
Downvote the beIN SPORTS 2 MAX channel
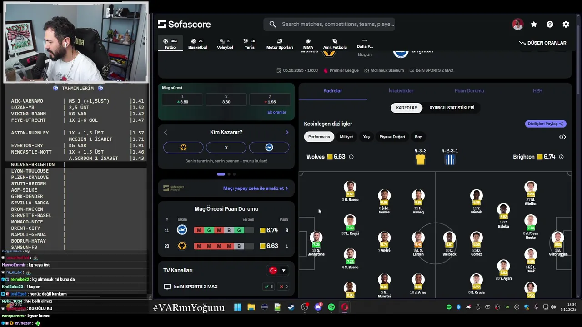click(x=284, y=287)
